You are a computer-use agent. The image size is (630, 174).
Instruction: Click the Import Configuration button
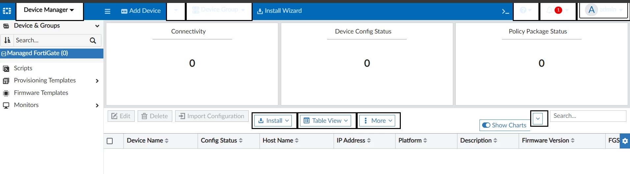(x=212, y=116)
